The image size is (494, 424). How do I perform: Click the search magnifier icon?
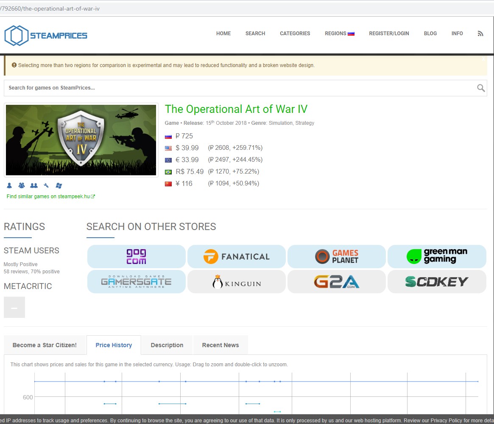click(x=481, y=88)
